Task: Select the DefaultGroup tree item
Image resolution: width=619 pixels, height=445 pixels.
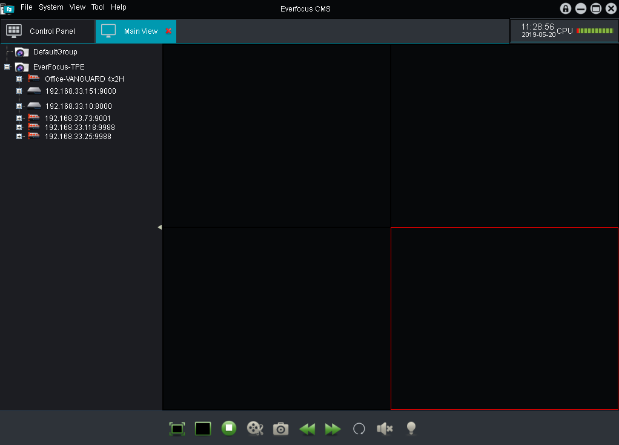Action: [55, 52]
